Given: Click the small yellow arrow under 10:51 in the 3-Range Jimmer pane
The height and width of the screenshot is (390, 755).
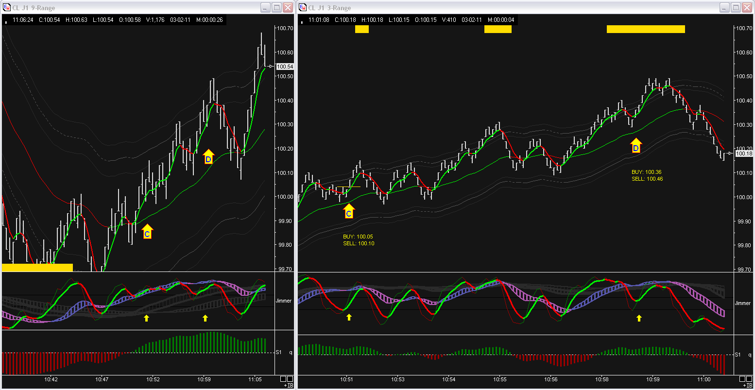Looking at the screenshot, I should point(349,317).
